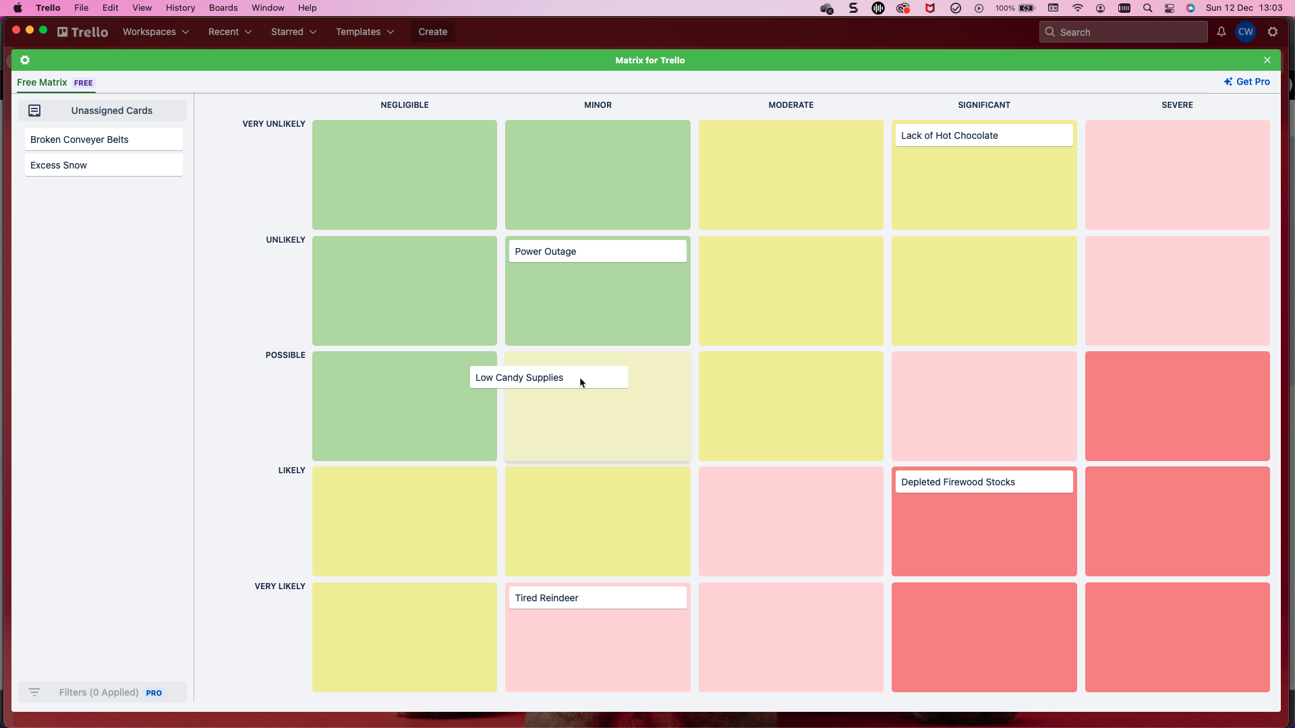Click the Create button
Viewport: 1295px width, 728px height.
pos(433,32)
